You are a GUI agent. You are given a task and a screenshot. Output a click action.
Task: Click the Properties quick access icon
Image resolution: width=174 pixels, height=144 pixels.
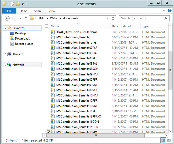pyautogui.click(x=13, y=4)
